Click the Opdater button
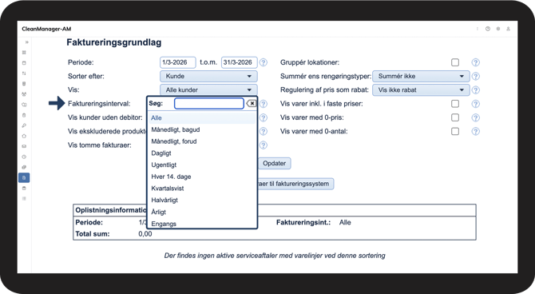Screen dimensions: 535x294 [x=275, y=163]
